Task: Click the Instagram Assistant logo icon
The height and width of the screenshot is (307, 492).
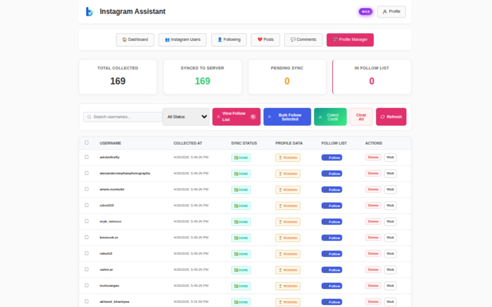Action: pyautogui.click(x=90, y=12)
